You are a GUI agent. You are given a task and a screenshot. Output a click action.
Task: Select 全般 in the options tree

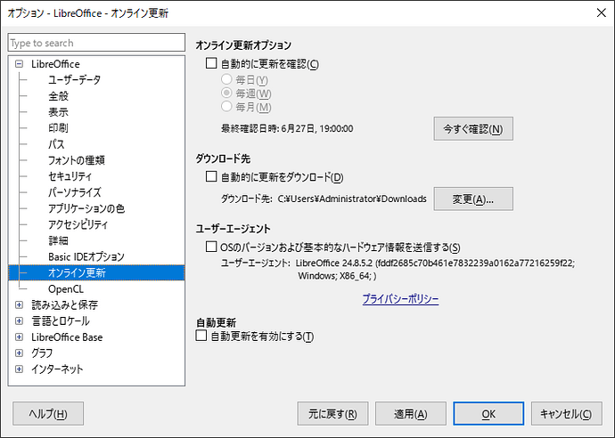point(58,96)
